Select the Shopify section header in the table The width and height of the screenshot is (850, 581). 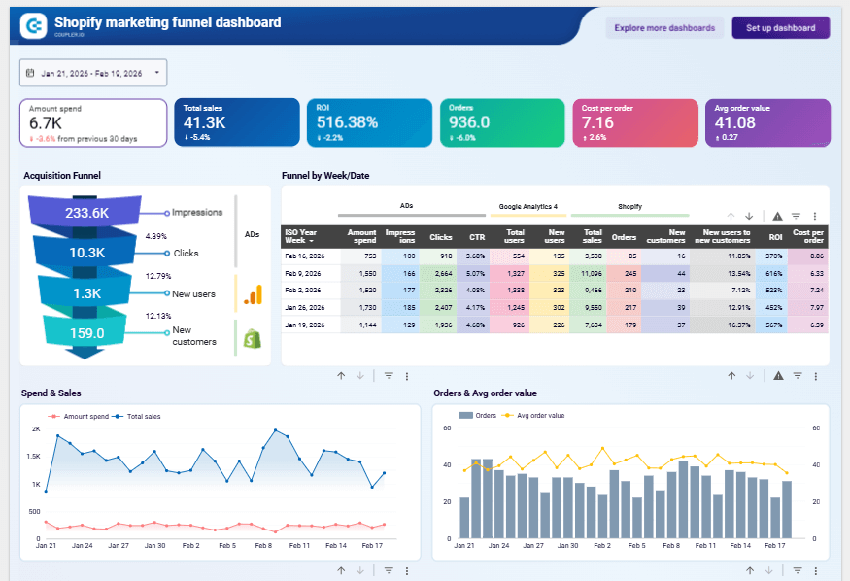630,206
